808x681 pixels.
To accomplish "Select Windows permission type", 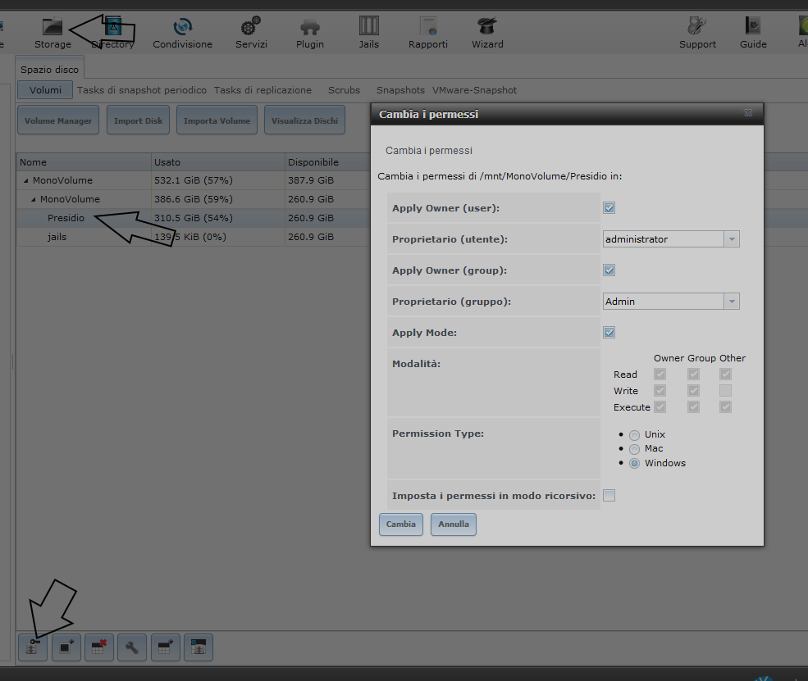I will tap(634, 463).
